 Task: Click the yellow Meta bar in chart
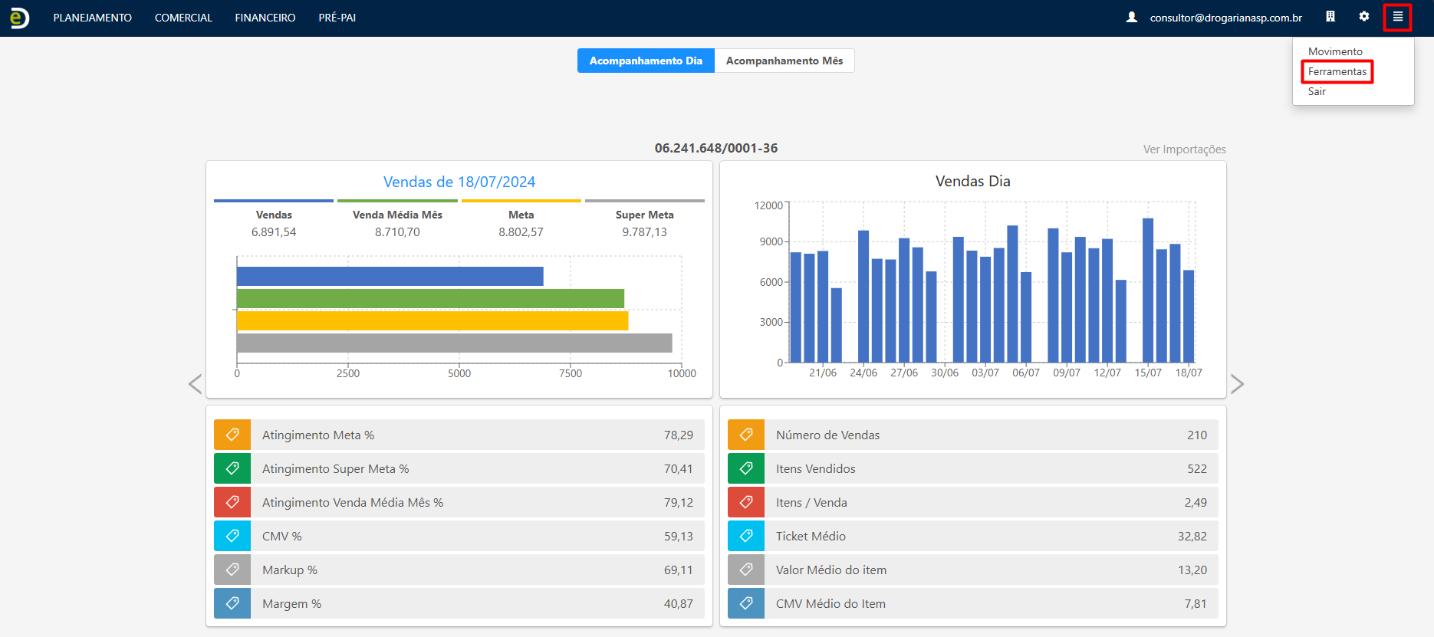(x=433, y=320)
